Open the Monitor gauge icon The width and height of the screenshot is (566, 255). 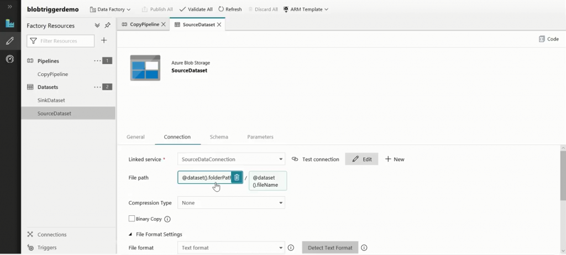pos(10,58)
